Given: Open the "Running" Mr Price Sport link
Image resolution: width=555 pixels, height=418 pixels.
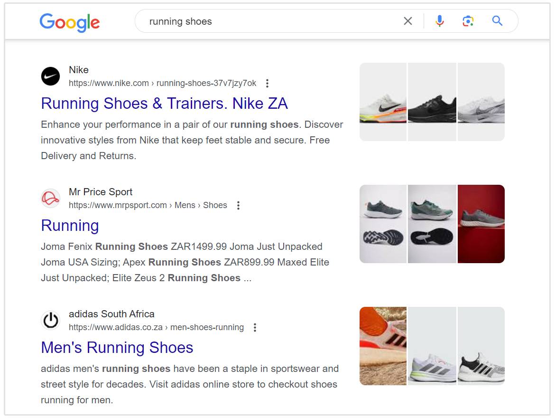Looking at the screenshot, I should click(x=70, y=226).
